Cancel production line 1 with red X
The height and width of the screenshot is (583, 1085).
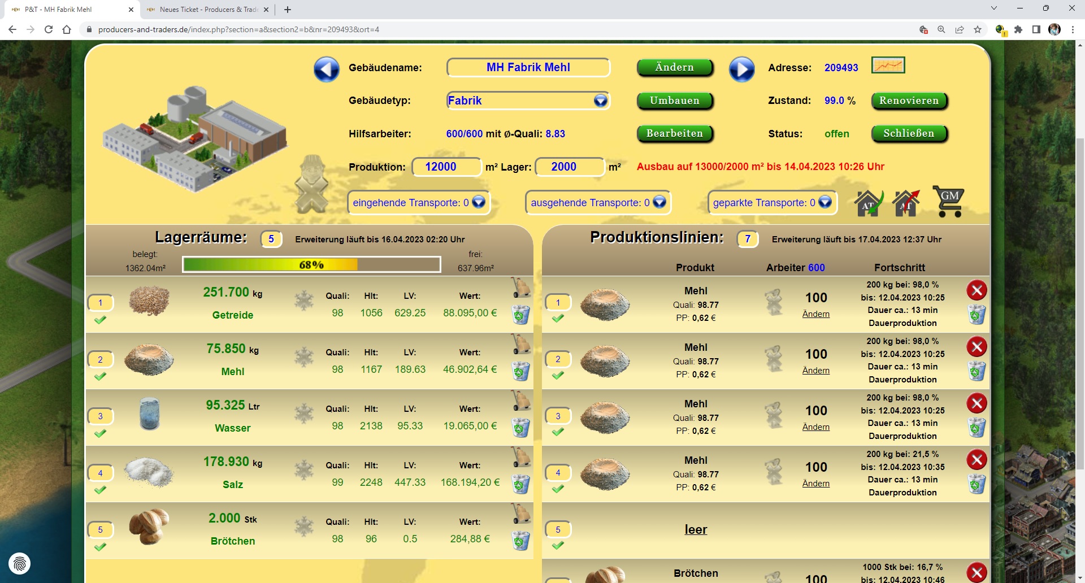976,290
